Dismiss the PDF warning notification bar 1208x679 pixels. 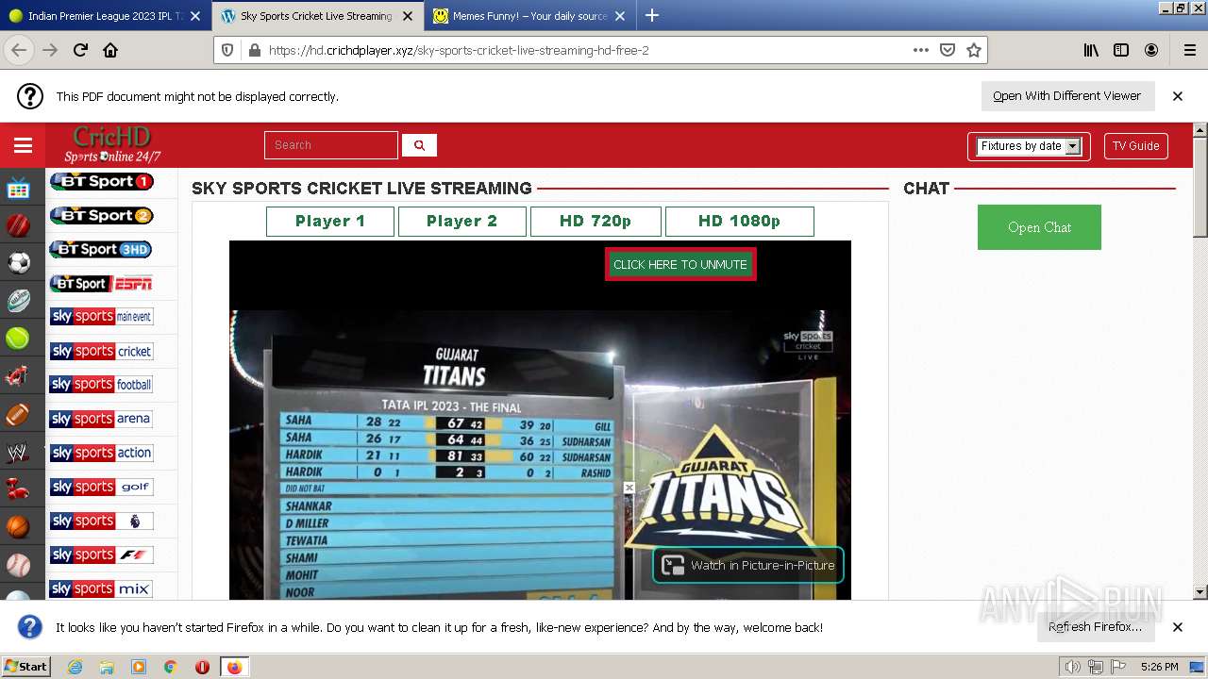pyautogui.click(x=1178, y=96)
